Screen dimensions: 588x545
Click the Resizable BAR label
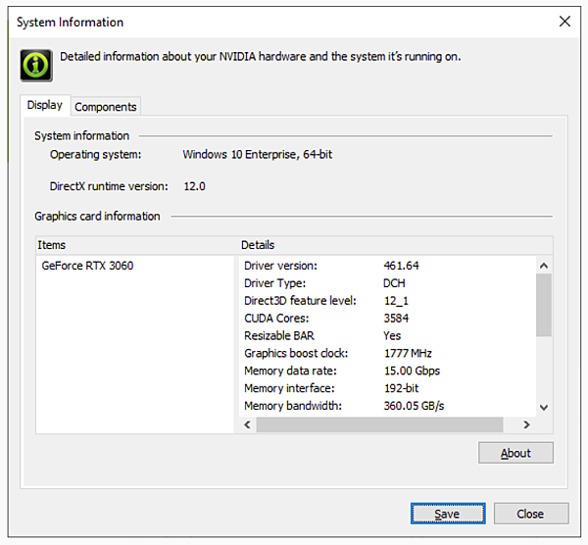pos(279,335)
